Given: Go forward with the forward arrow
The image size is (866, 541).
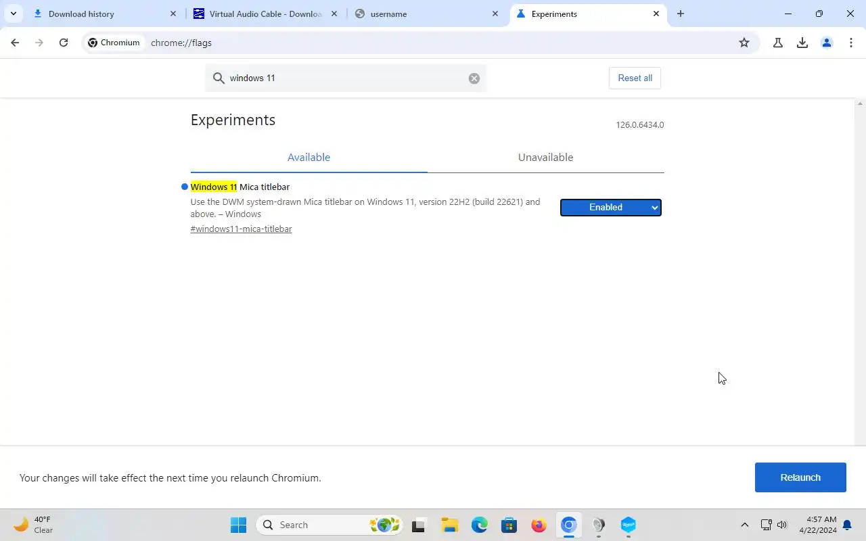Looking at the screenshot, I should (39, 43).
